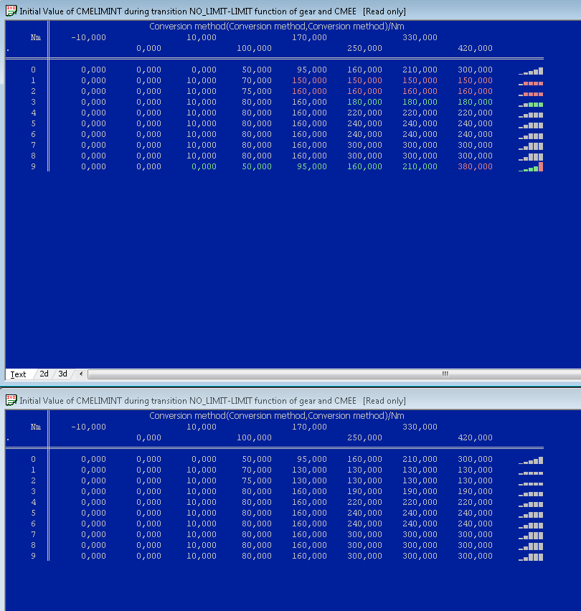
Task: Select the Text tab
Action: (x=19, y=374)
